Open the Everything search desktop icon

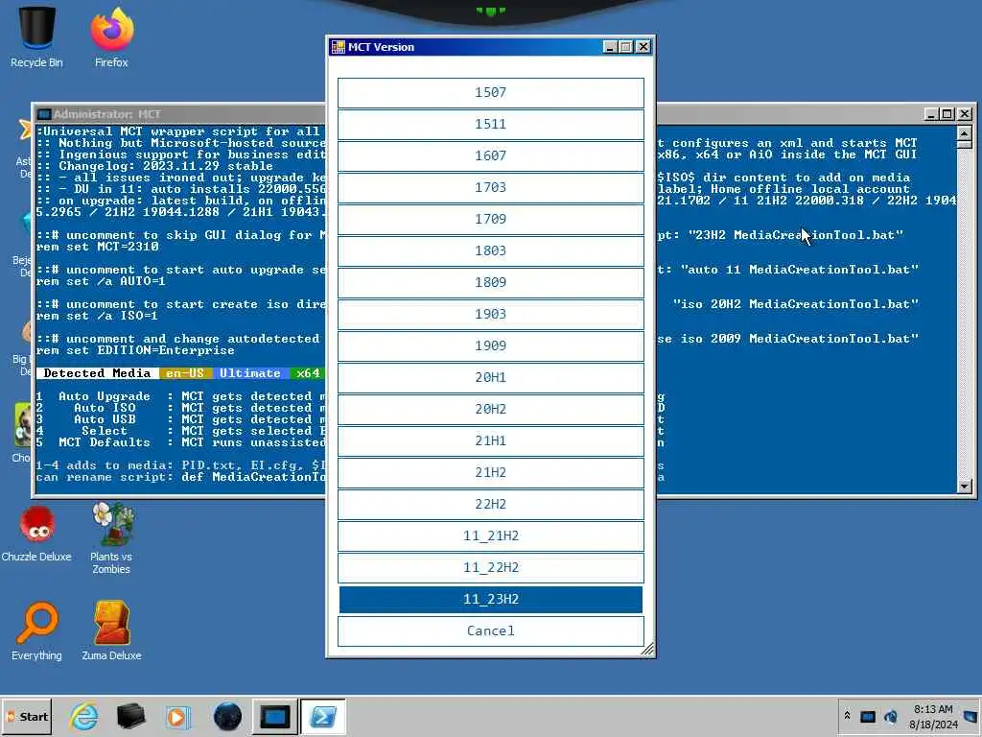point(36,630)
